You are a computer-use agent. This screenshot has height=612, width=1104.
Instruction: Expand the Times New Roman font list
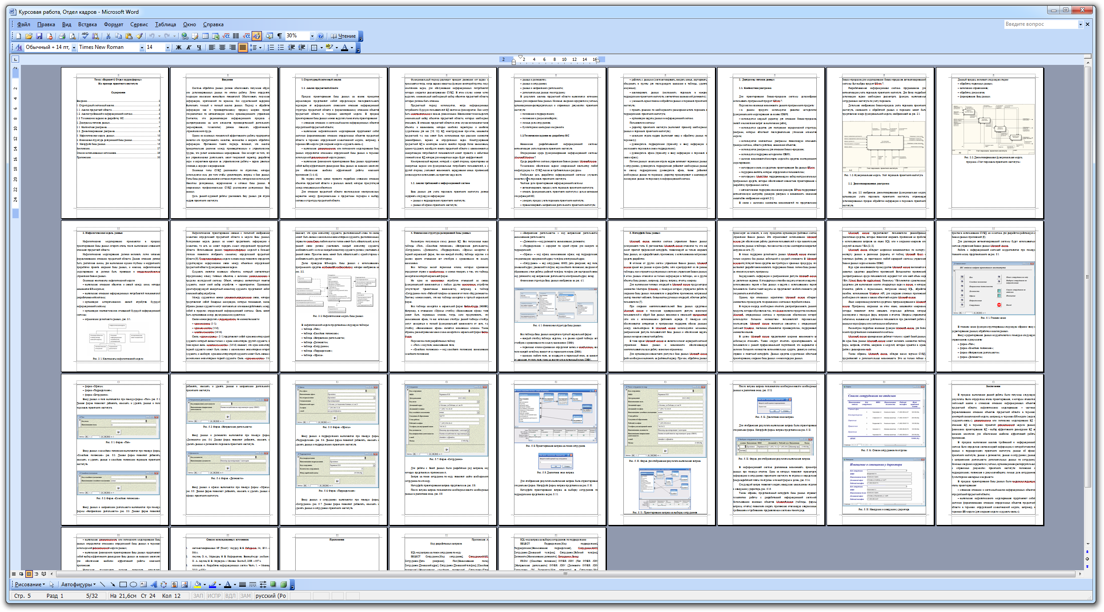click(142, 48)
